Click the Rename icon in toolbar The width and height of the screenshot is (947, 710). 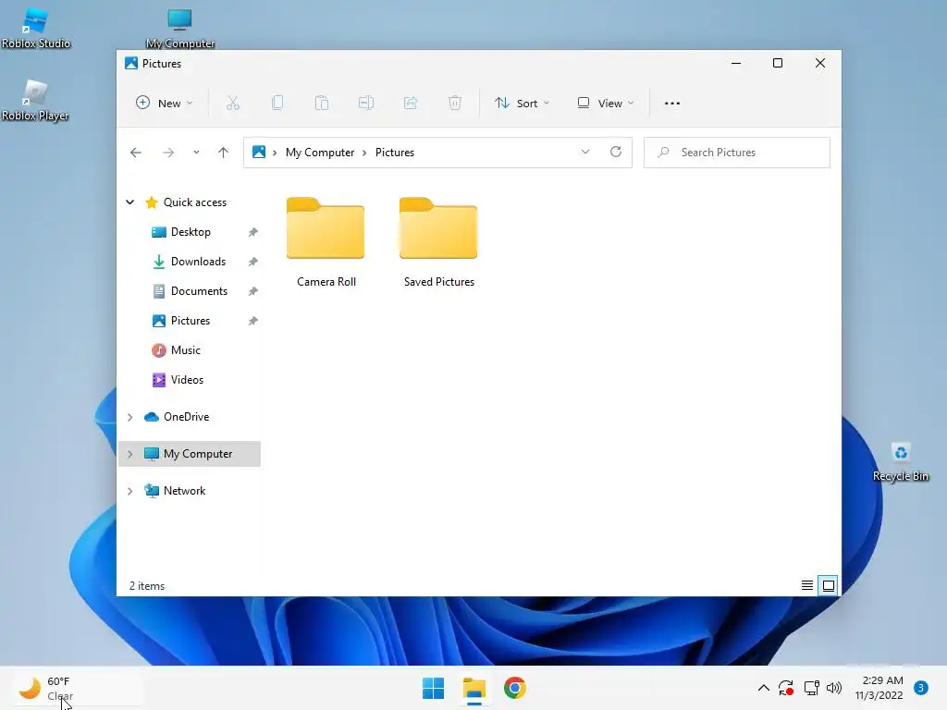[366, 104]
